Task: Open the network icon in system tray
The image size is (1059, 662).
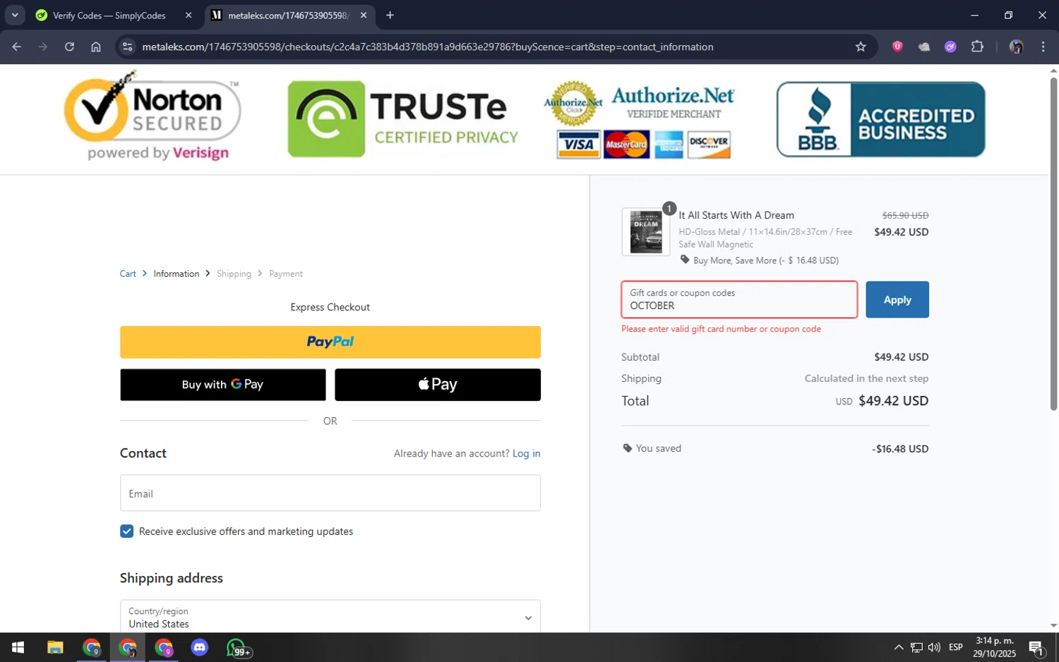Action: [916, 647]
